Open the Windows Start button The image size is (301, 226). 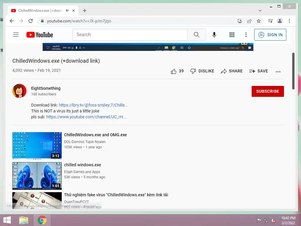tap(7, 220)
